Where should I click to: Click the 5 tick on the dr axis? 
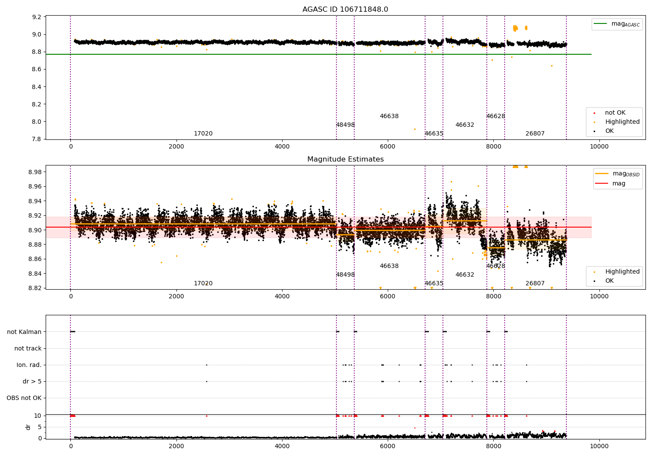[40, 427]
